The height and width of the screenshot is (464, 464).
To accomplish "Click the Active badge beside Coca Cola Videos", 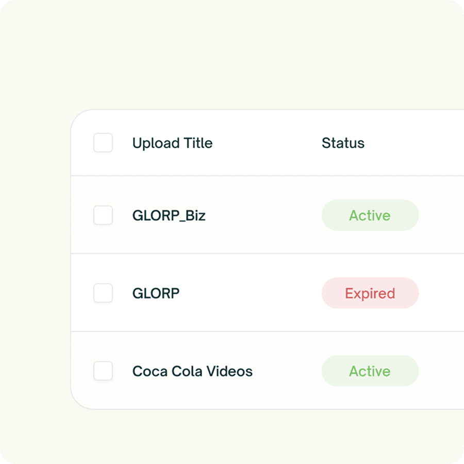I will [370, 371].
